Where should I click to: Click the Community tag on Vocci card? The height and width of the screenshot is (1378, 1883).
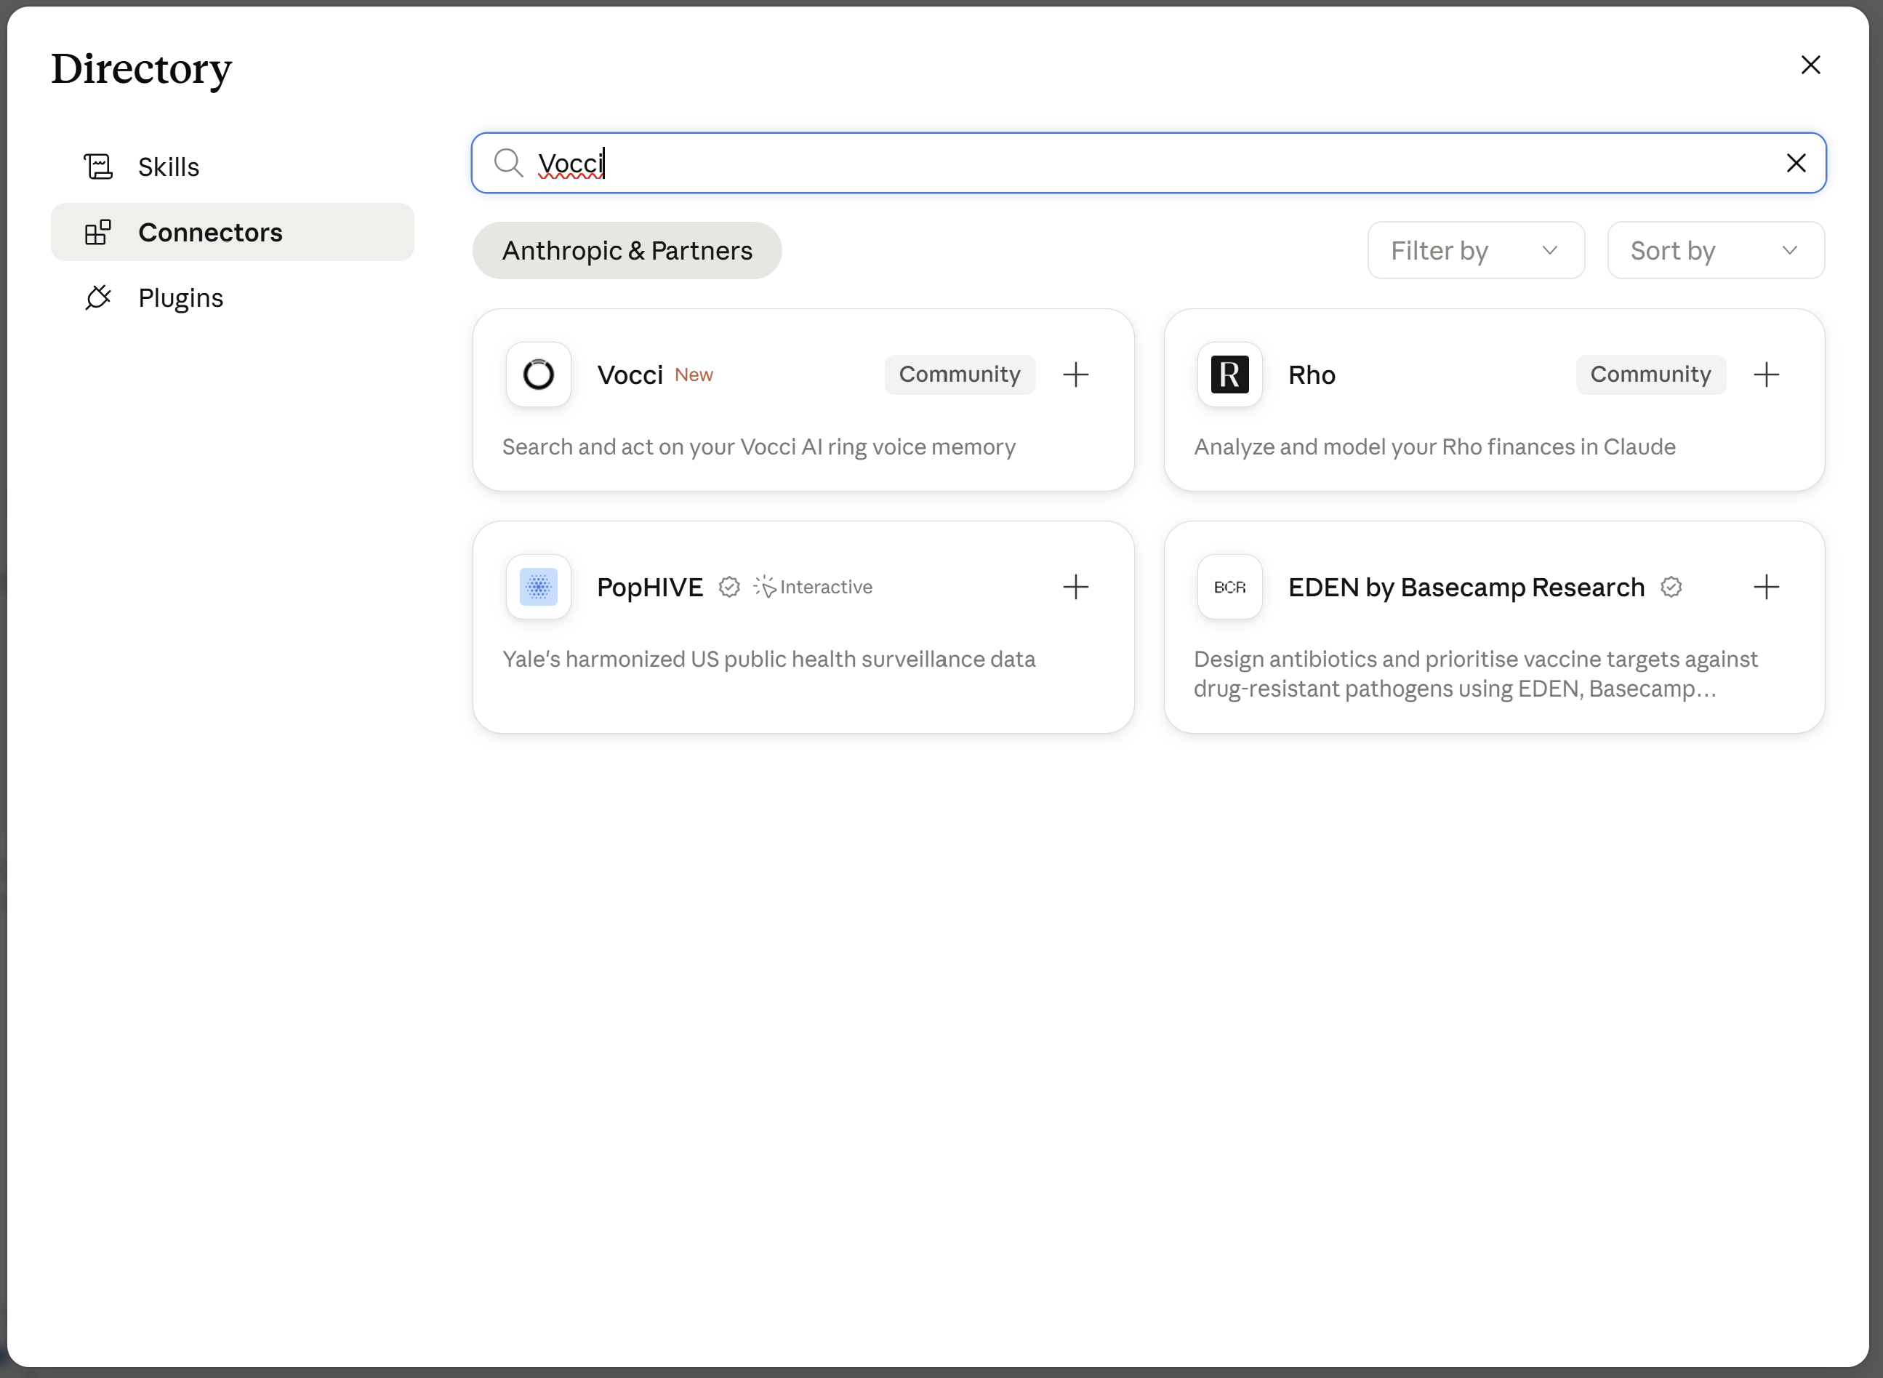[959, 374]
